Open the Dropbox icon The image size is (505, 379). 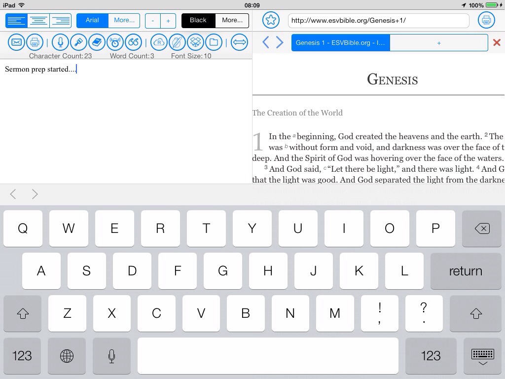point(195,42)
